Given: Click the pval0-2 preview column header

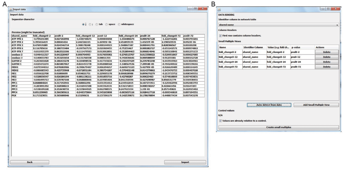Looking at the screenshot, I should [65, 36].
